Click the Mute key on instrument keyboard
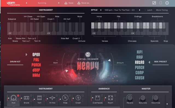The image size is (175, 108). click(x=80, y=27)
